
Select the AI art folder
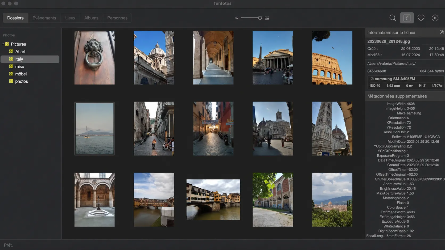(x=20, y=52)
